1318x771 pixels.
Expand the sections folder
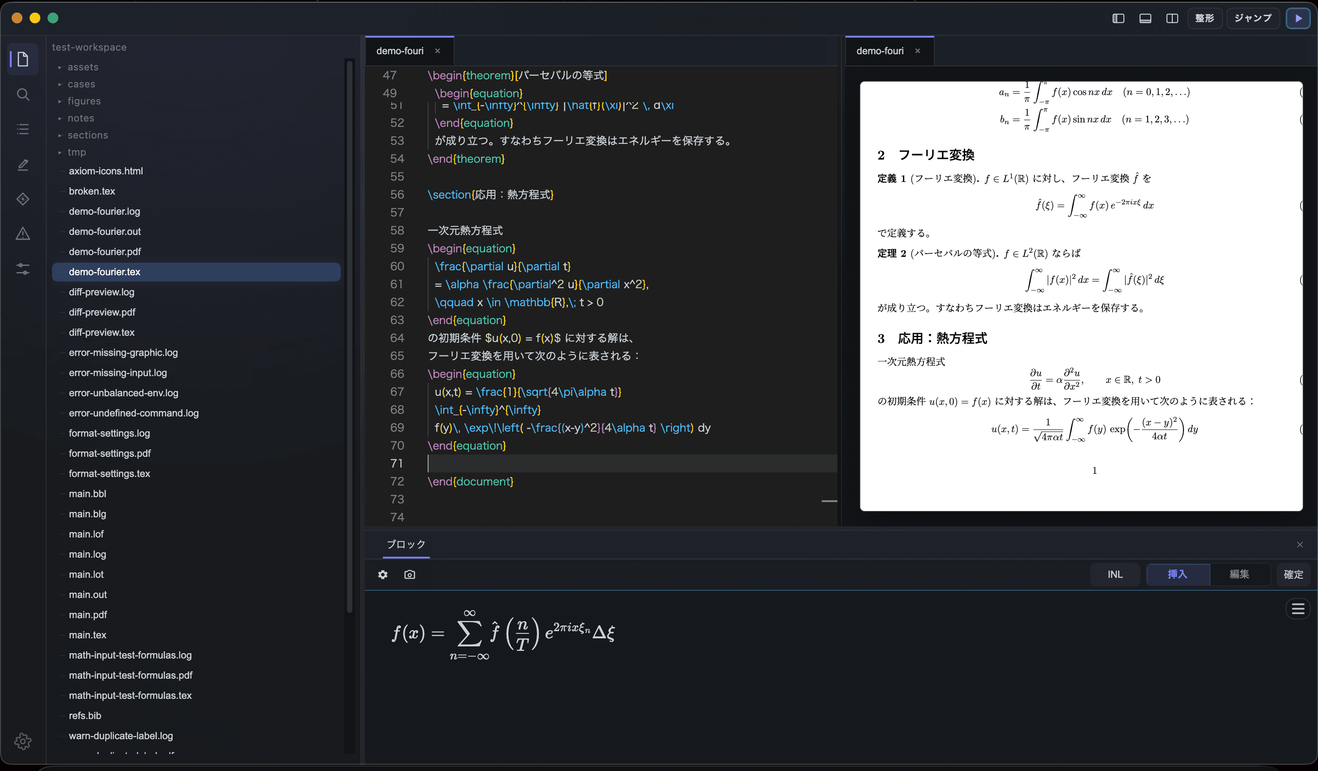coord(87,135)
